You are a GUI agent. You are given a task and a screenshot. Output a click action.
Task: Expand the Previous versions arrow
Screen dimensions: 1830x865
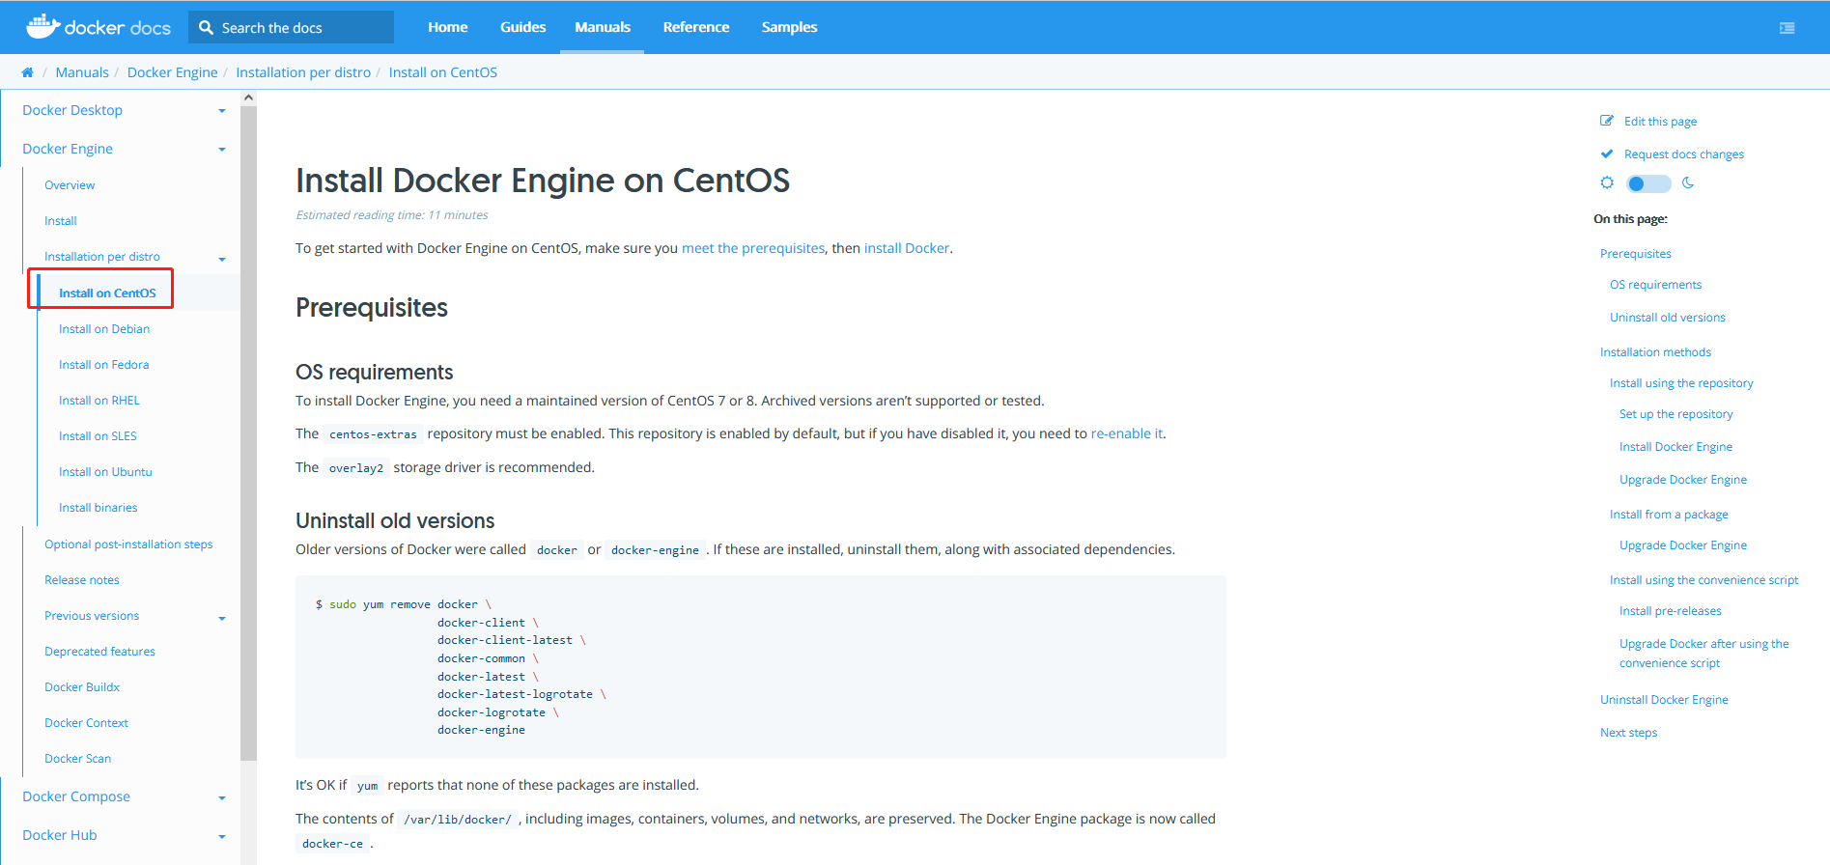click(222, 618)
